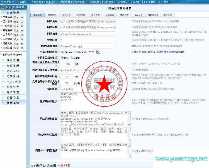Select the Default homepage radio button

click(75, 52)
